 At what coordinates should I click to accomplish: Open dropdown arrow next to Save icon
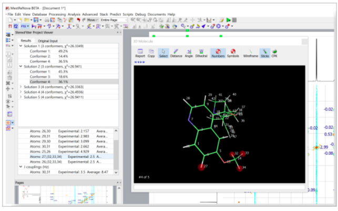pyautogui.click(x=40, y=20)
